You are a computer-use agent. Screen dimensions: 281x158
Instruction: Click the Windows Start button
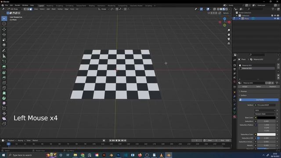tap(4, 155)
